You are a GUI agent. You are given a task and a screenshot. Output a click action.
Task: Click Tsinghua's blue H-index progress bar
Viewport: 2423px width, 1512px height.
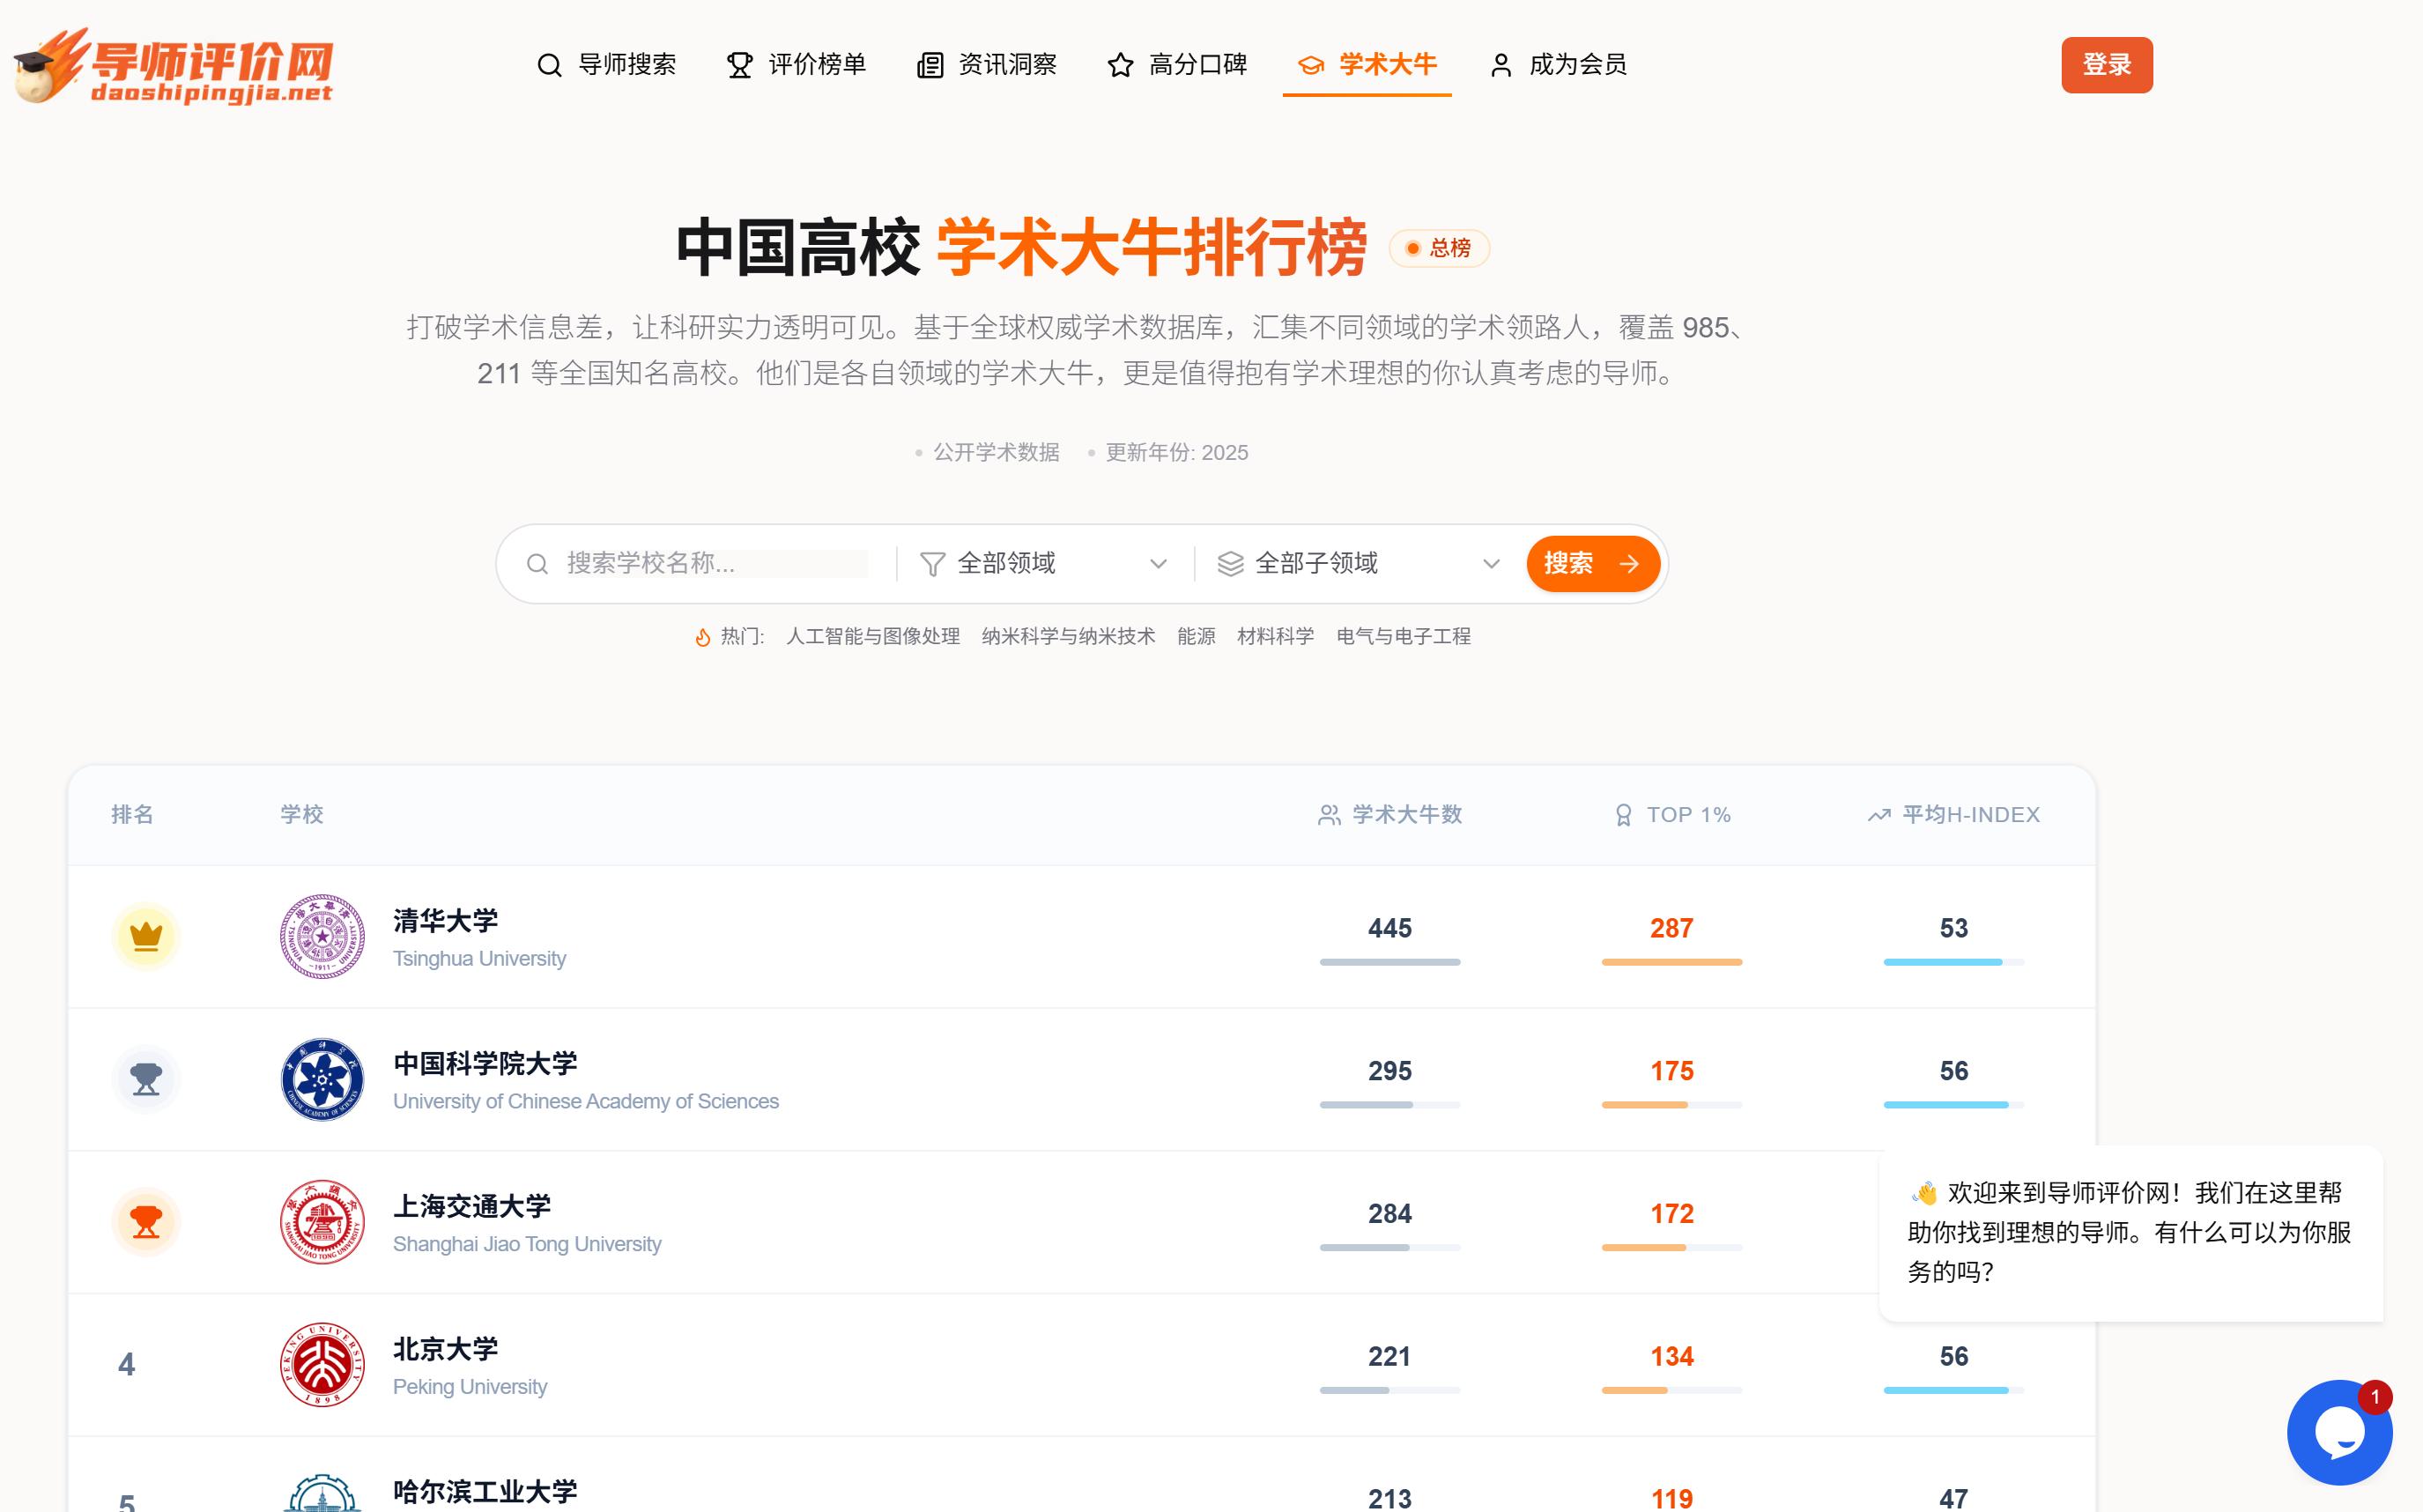1954,962
